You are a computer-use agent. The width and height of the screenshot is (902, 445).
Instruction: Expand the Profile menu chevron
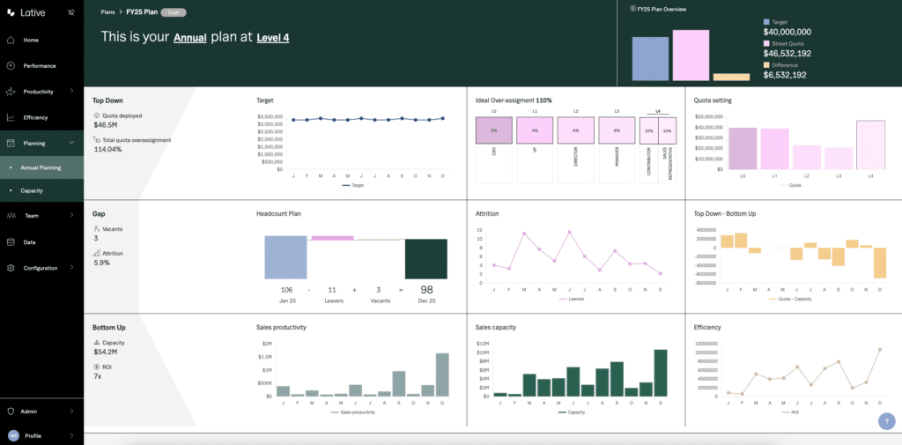point(71,435)
